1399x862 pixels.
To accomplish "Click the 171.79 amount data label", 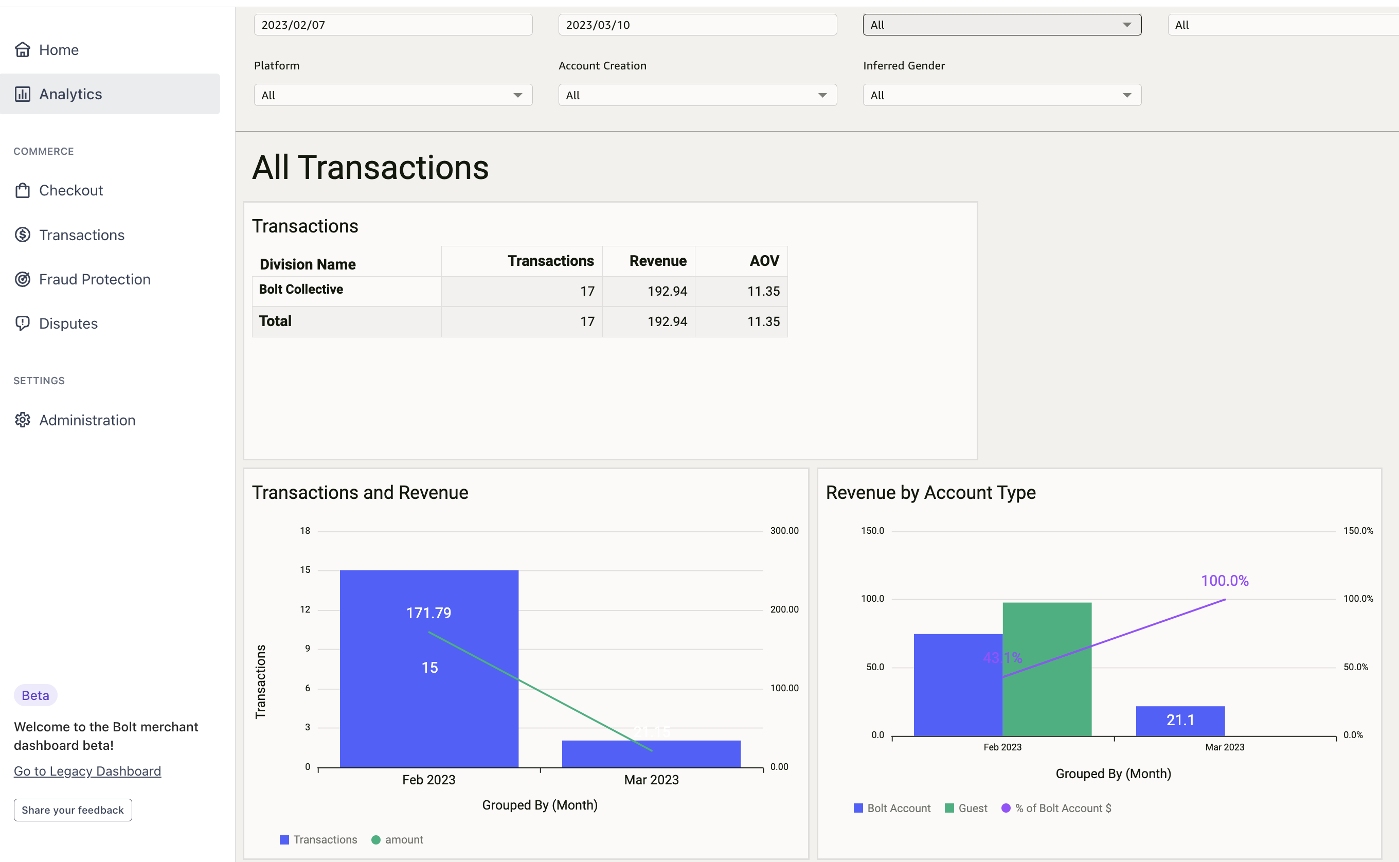I will click(429, 614).
